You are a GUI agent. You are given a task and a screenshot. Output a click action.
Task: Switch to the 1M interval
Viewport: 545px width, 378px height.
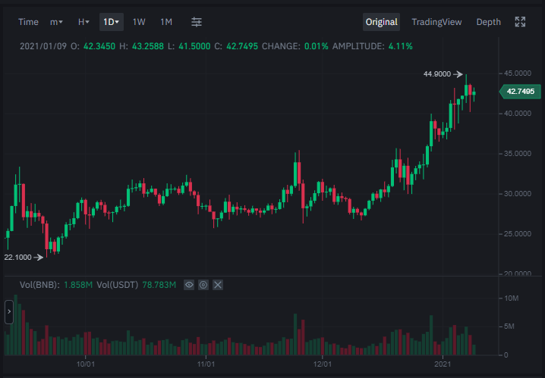[x=166, y=22]
